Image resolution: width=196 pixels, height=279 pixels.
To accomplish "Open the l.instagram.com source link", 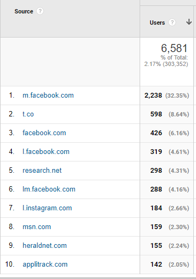I will click(47, 208).
